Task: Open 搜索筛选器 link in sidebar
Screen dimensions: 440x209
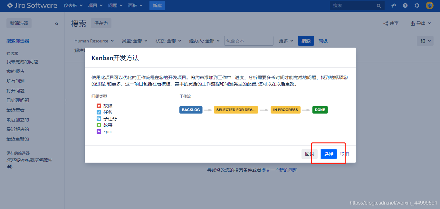Action: pyautogui.click(x=18, y=41)
